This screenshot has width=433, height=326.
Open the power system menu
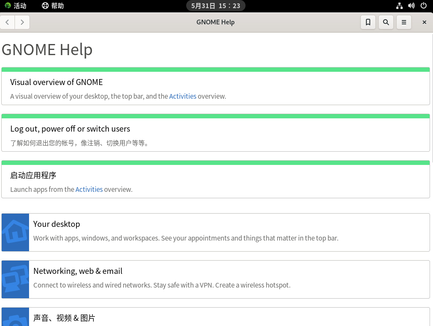click(x=424, y=6)
